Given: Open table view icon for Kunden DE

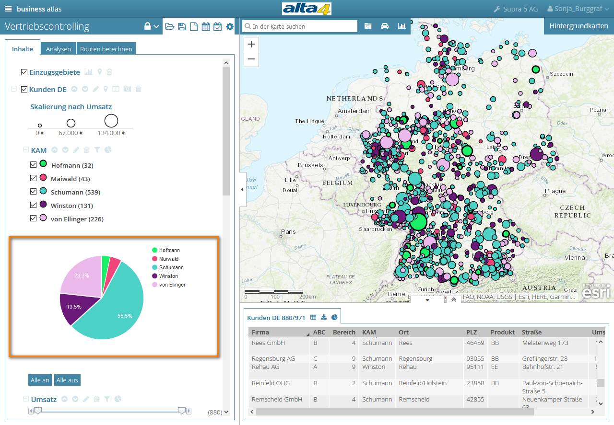Looking at the screenshot, I should (x=116, y=89).
